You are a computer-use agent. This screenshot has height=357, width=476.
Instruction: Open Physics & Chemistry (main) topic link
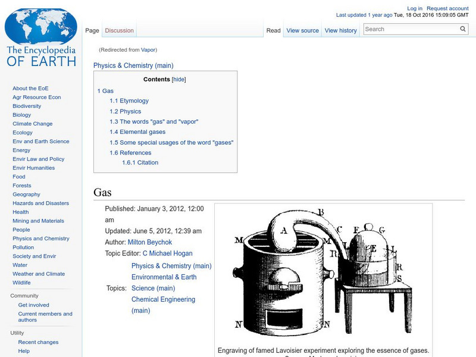point(171,266)
